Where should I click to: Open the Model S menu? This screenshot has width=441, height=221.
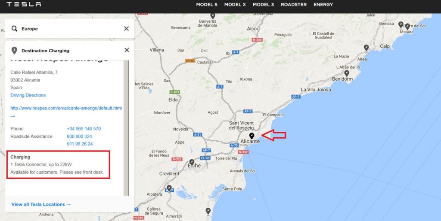[x=207, y=4]
